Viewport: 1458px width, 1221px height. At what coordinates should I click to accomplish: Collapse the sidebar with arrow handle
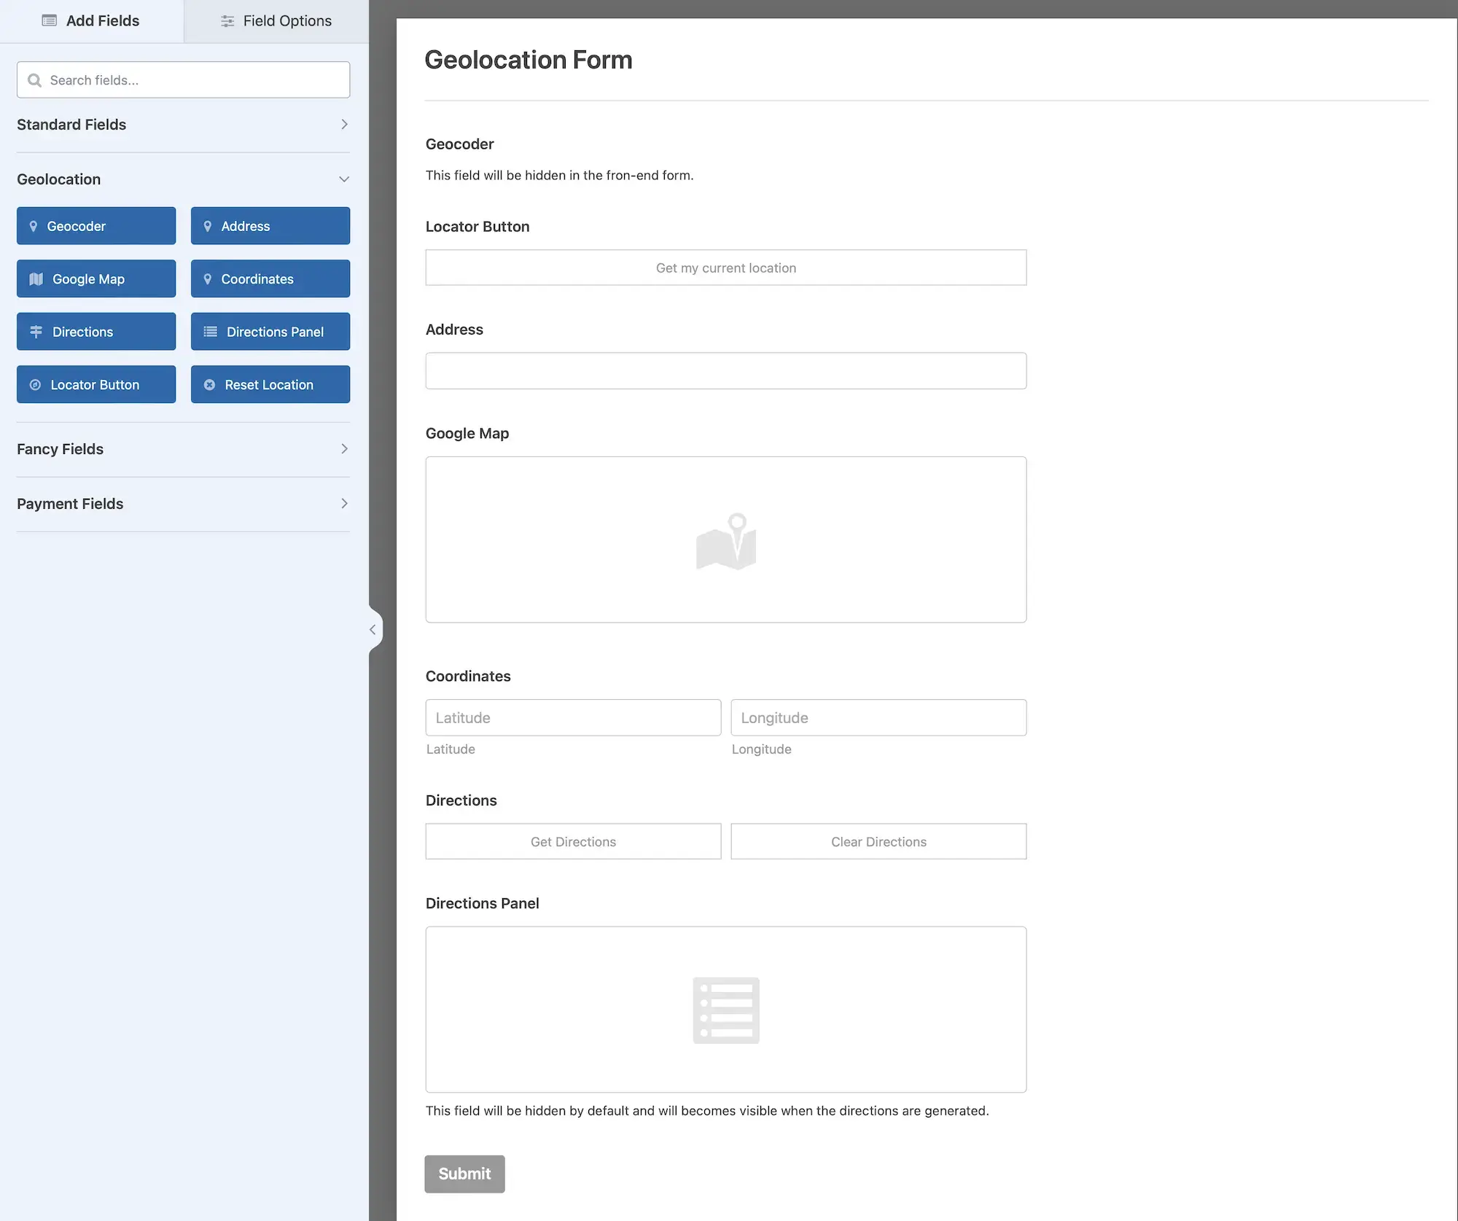(373, 629)
